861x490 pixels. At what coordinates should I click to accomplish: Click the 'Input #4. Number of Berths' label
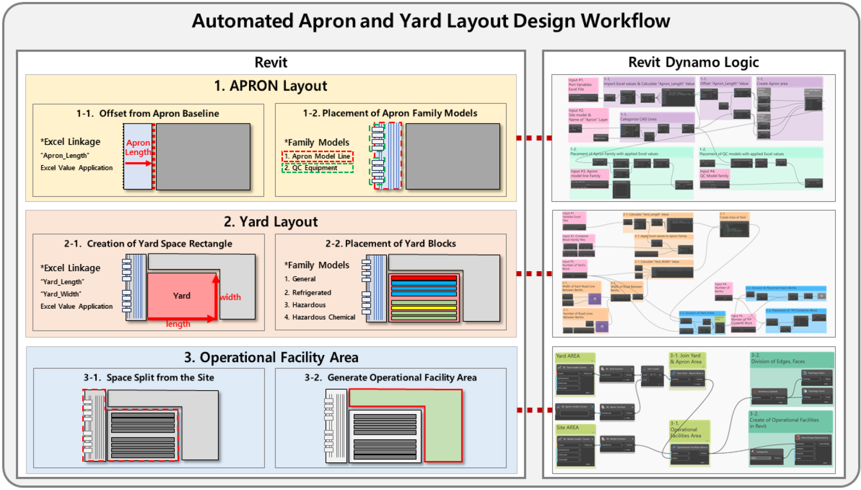click(722, 288)
